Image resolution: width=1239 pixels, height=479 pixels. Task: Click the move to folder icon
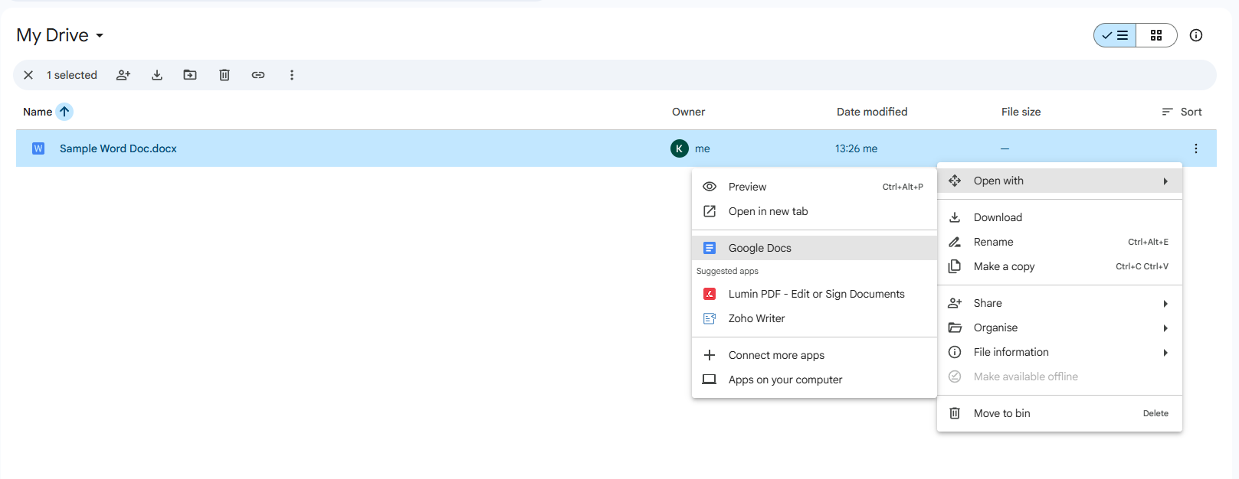190,75
